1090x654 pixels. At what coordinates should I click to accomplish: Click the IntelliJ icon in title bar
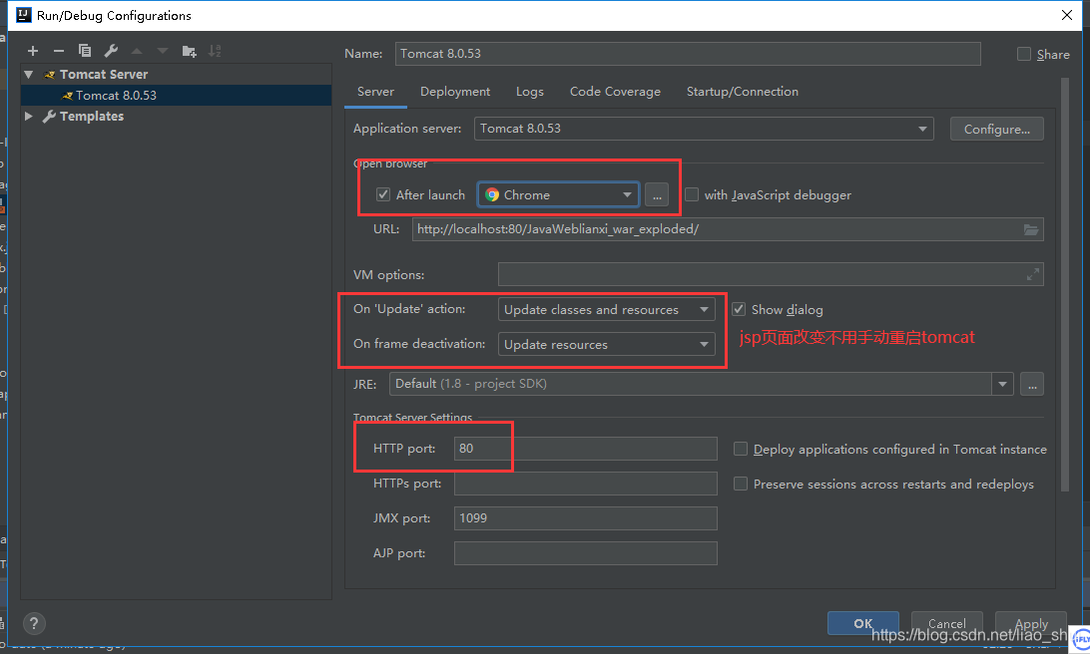[24, 15]
